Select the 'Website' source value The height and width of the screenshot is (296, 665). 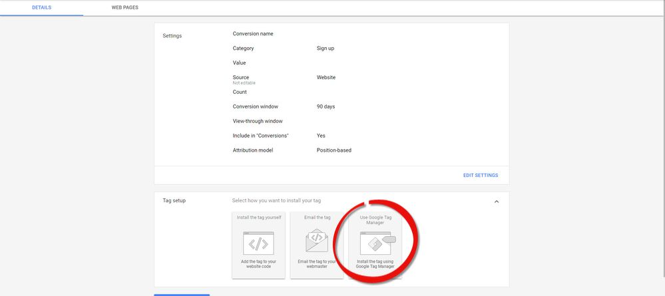tap(326, 78)
